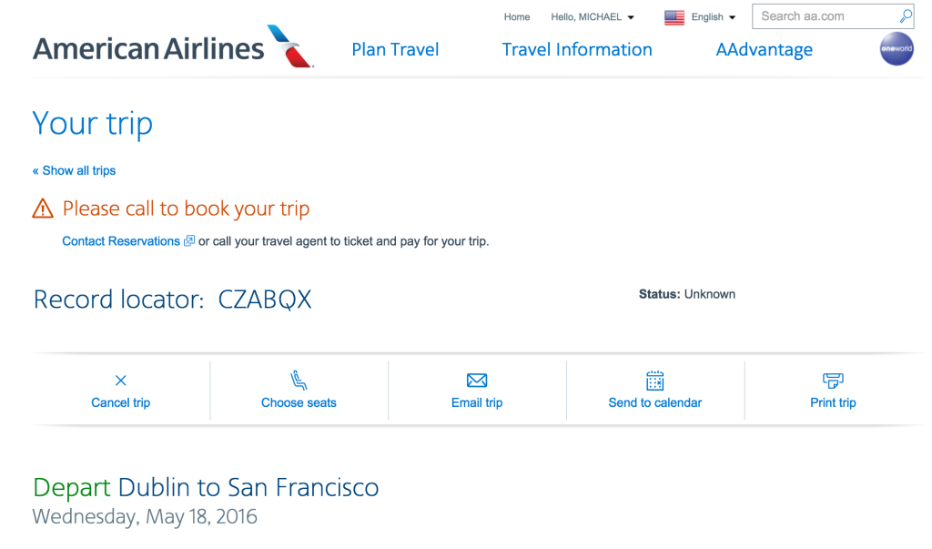
Task: Select the Cancel trip X icon
Action: [119, 380]
